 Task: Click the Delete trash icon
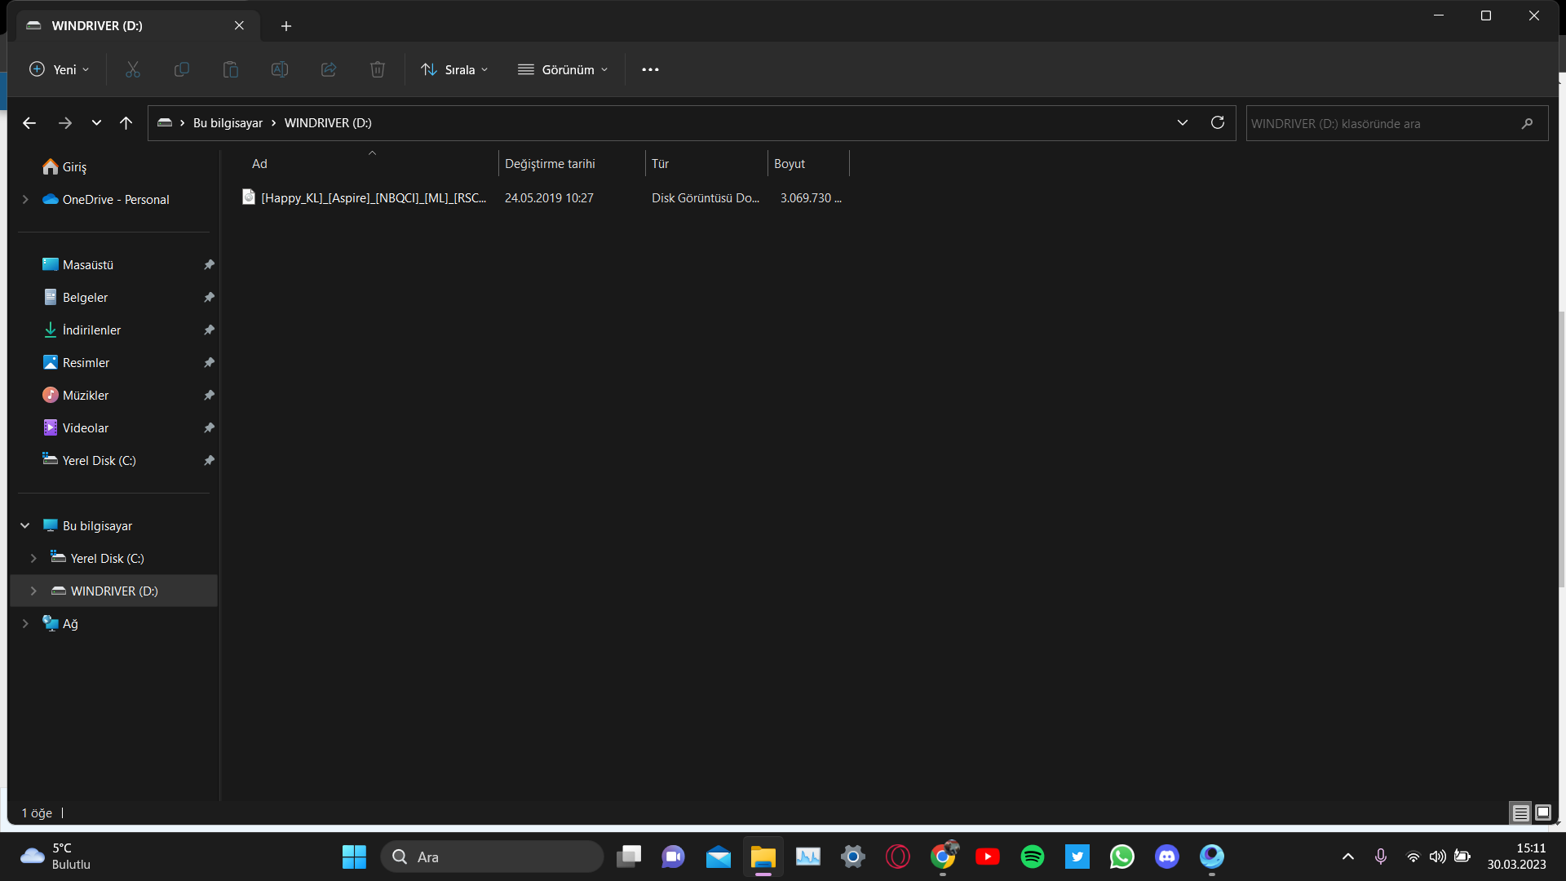pos(377,70)
